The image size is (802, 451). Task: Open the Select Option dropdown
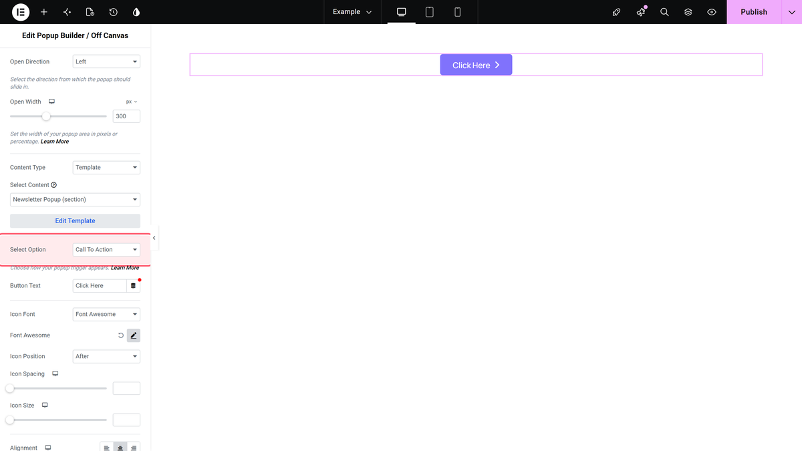106,249
